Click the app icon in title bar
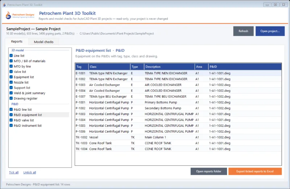The image size is (290, 189). 4,5
